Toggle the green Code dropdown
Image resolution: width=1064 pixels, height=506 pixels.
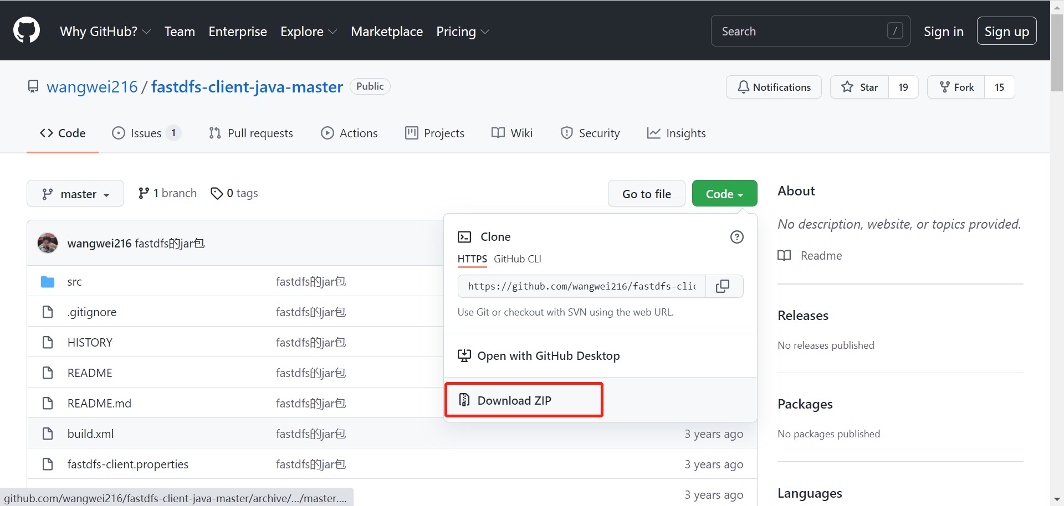click(x=724, y=194)
